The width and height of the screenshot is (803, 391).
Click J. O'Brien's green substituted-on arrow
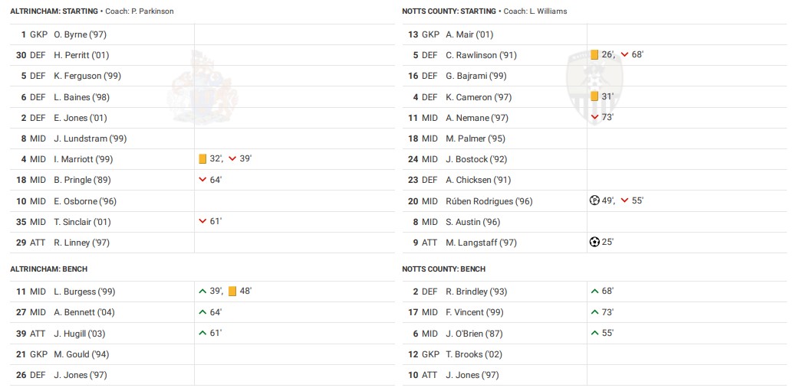click(594, 334)
